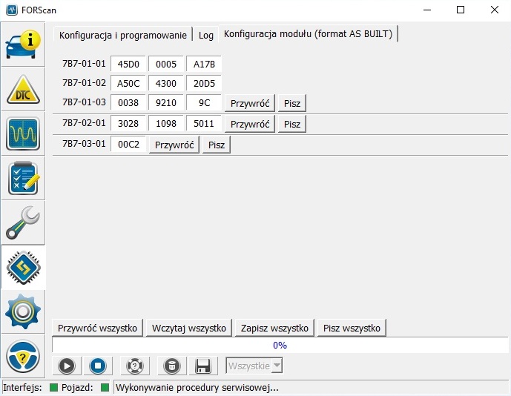Click the 0% progress bar
511x396 pixels.
(x=280, y=345)
